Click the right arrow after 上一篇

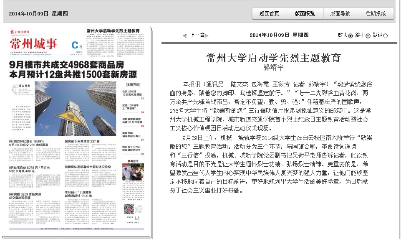tap(207, 36)
